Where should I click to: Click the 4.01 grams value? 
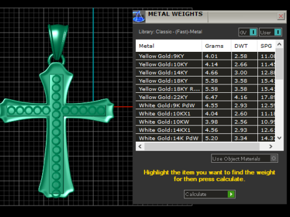211,56
